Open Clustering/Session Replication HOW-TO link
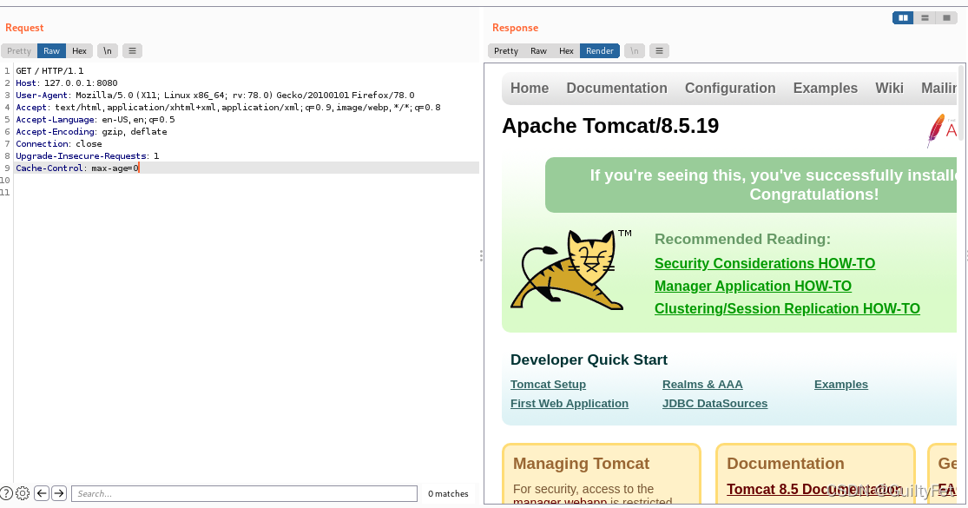Image resolution: width=968 pixels, height=508 pixels. tap(787, 308)
